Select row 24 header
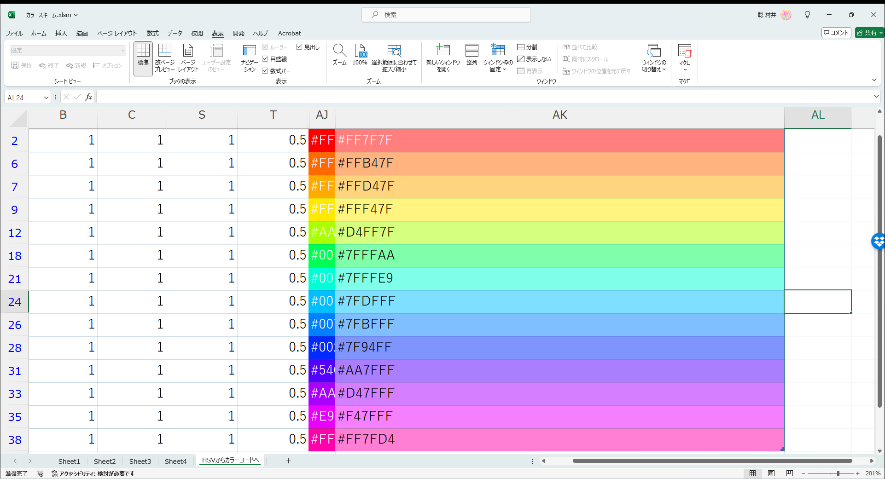 (x=15, y=302)
